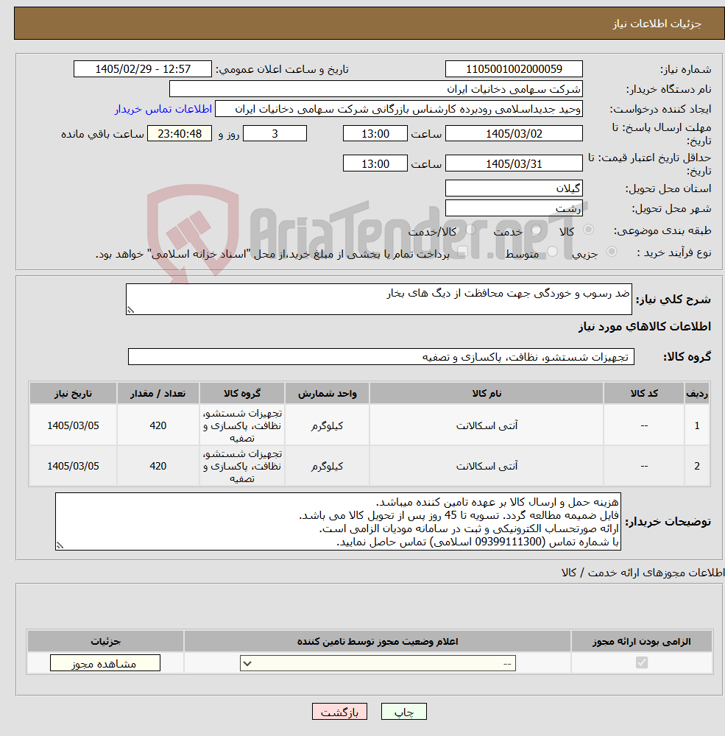Click کیلوگرم unit in row 2
The height and width of the screenshot is (736, 725).
click(x=328, y=466)
